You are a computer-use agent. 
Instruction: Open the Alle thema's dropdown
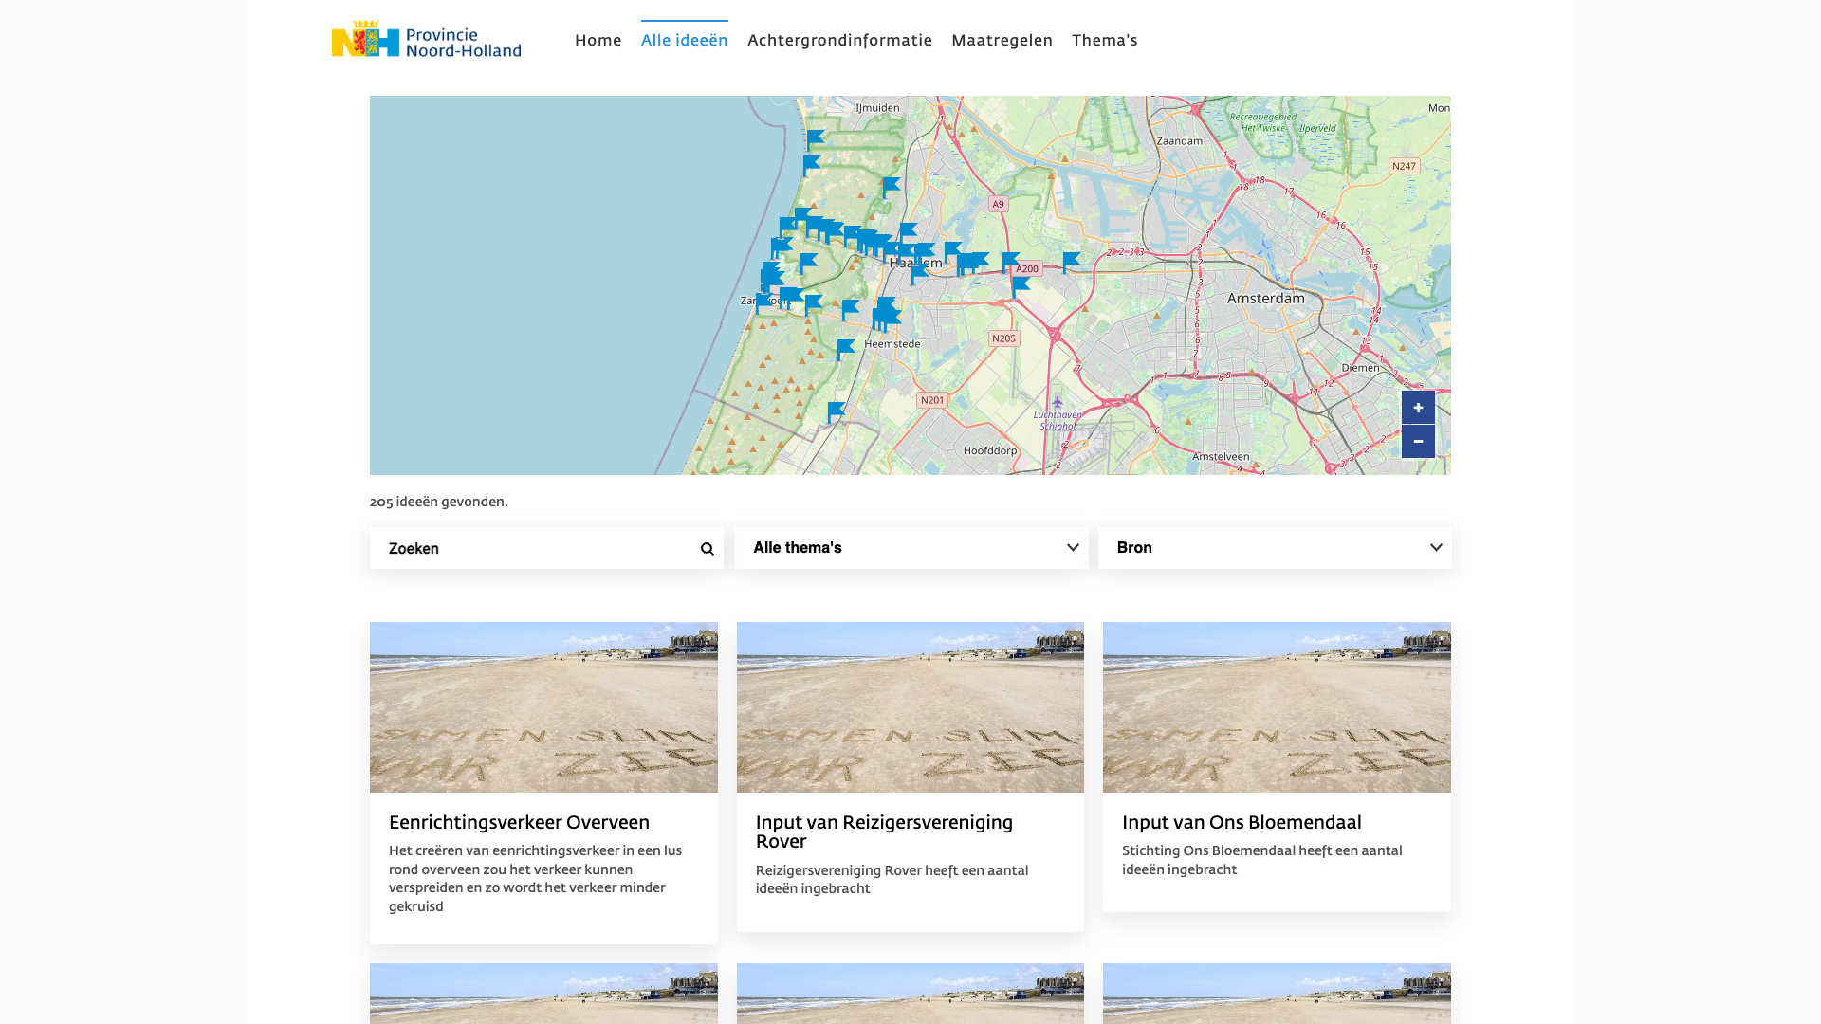coord(910,548)
